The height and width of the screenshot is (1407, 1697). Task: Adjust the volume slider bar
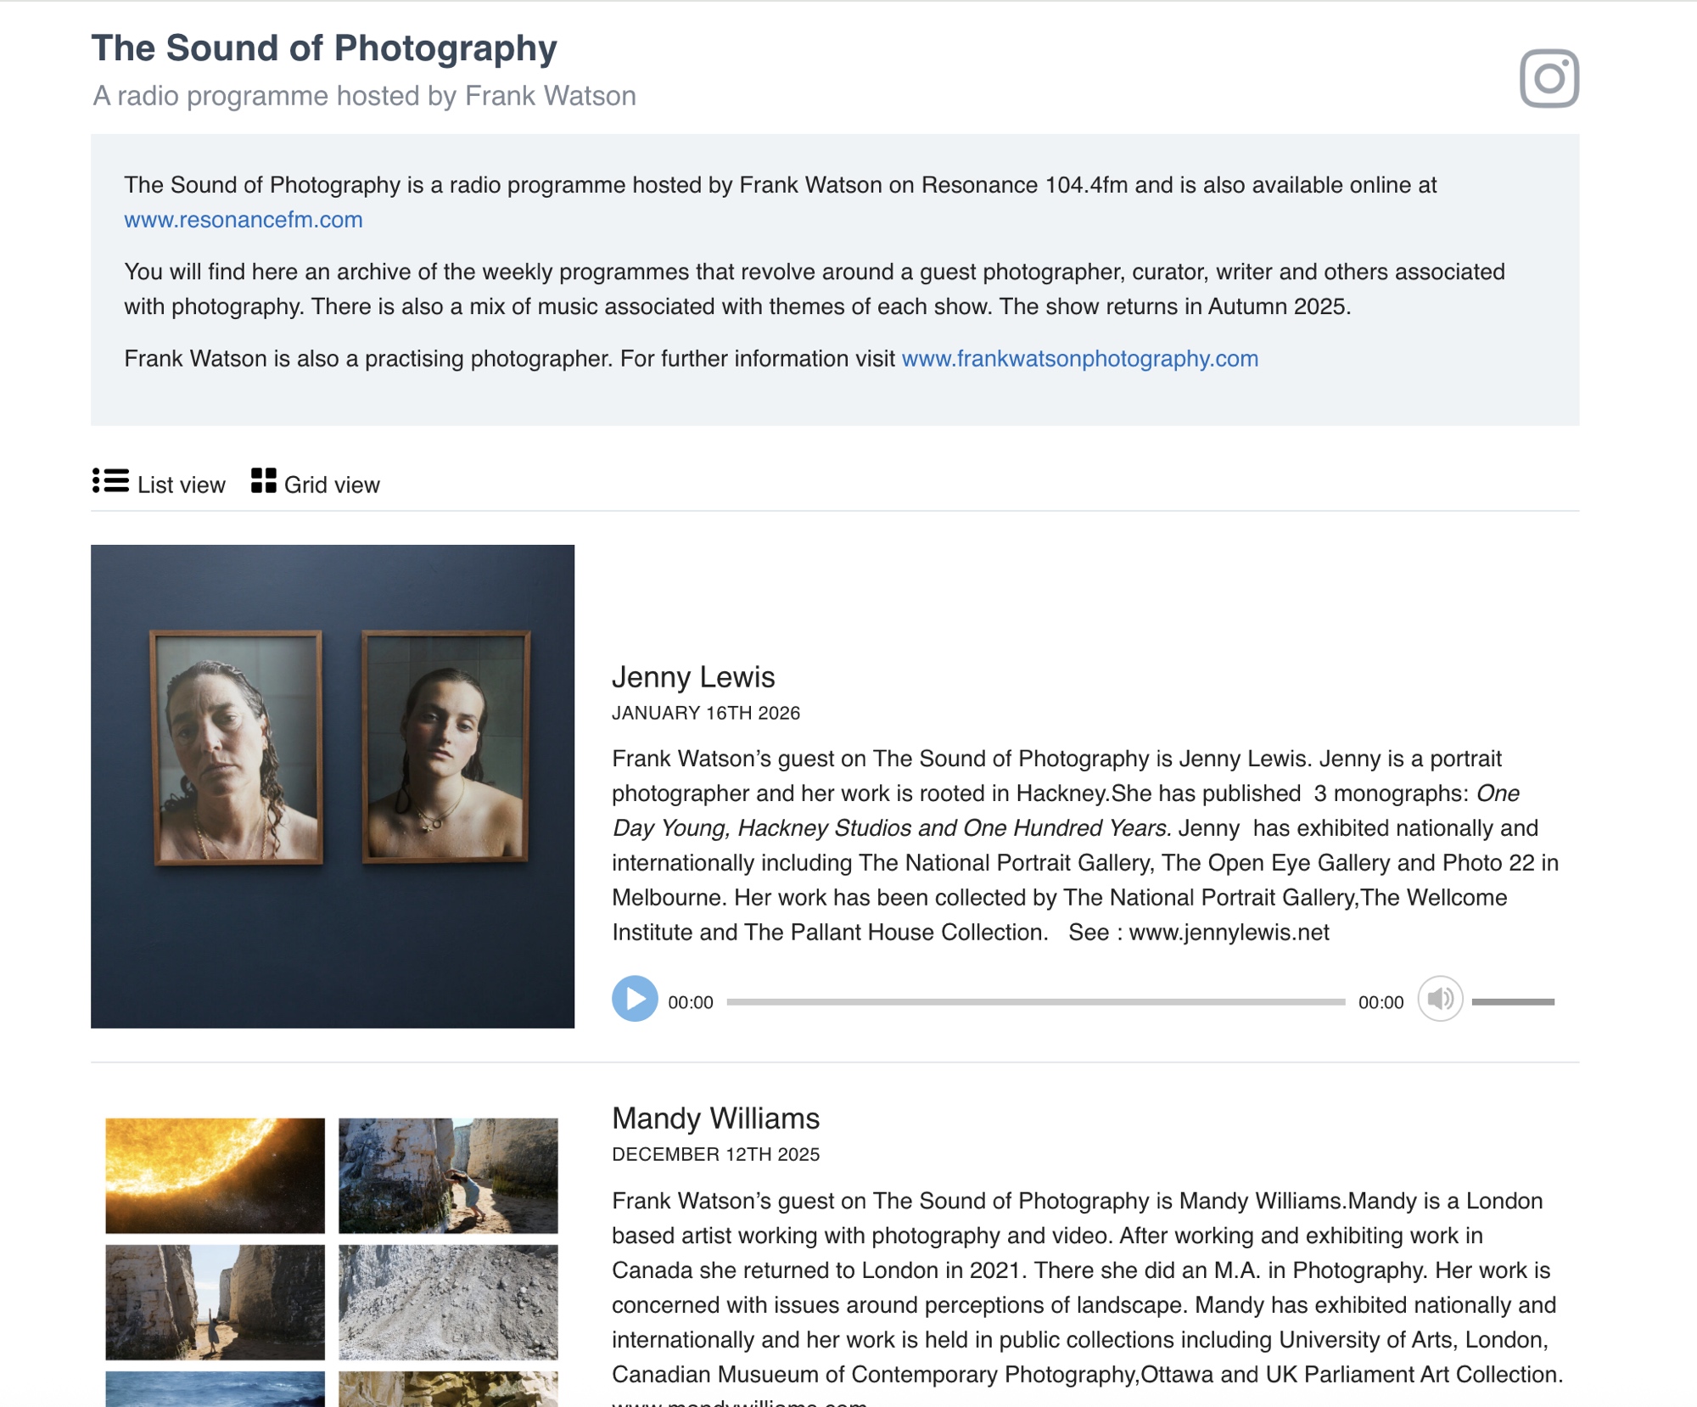[1512, 1002]
